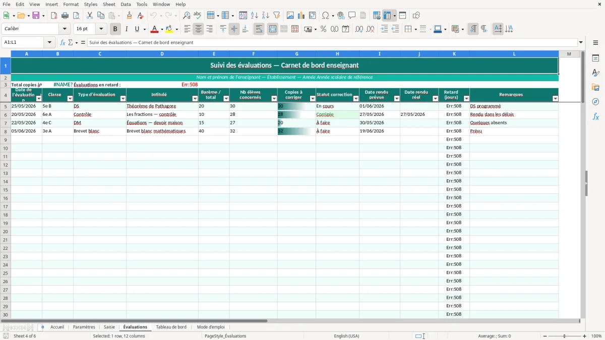Insert a chart

click(301, 16)
